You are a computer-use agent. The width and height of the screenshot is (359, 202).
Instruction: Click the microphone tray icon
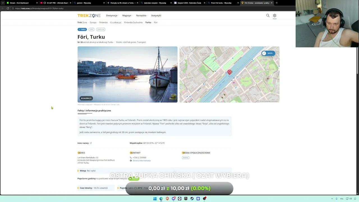[x=337, y=199]
